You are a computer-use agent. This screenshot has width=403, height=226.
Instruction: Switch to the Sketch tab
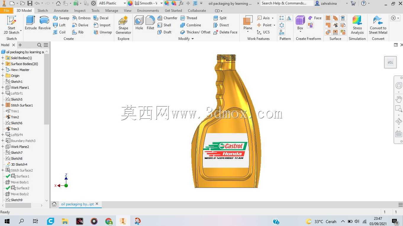(43, 11)
